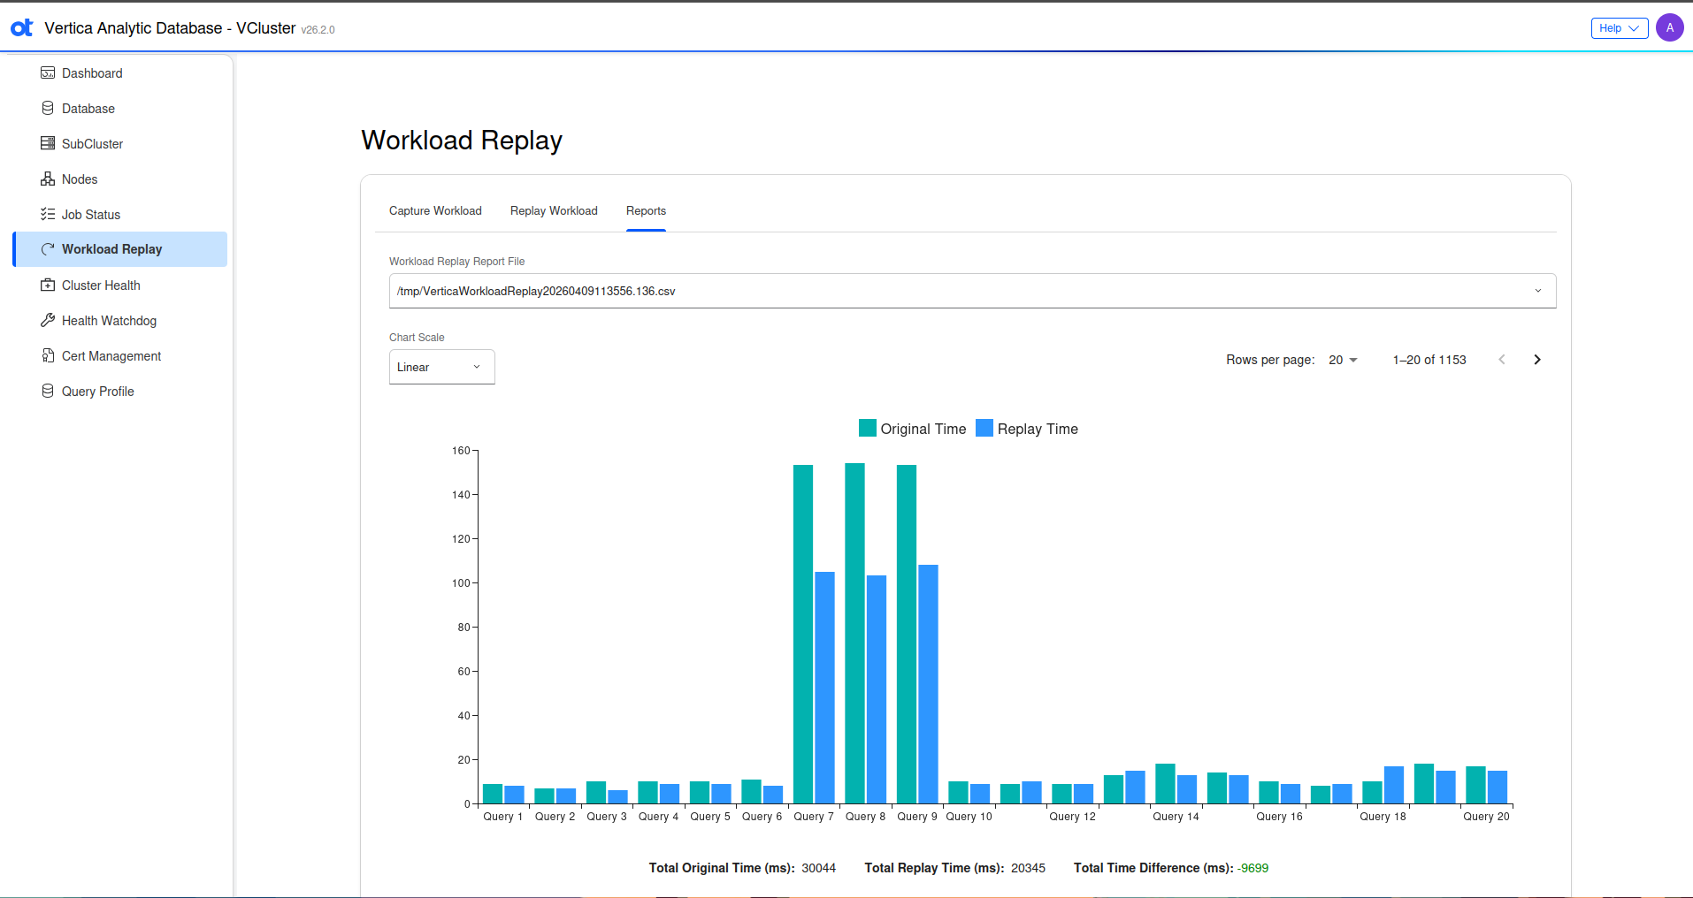1693x898 pixels.
Task: Click the Query 8 replay time bar
Action: [x=877, y=689]
